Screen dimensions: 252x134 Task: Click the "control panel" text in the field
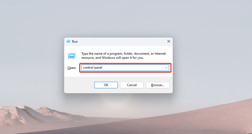click(93, 68)
